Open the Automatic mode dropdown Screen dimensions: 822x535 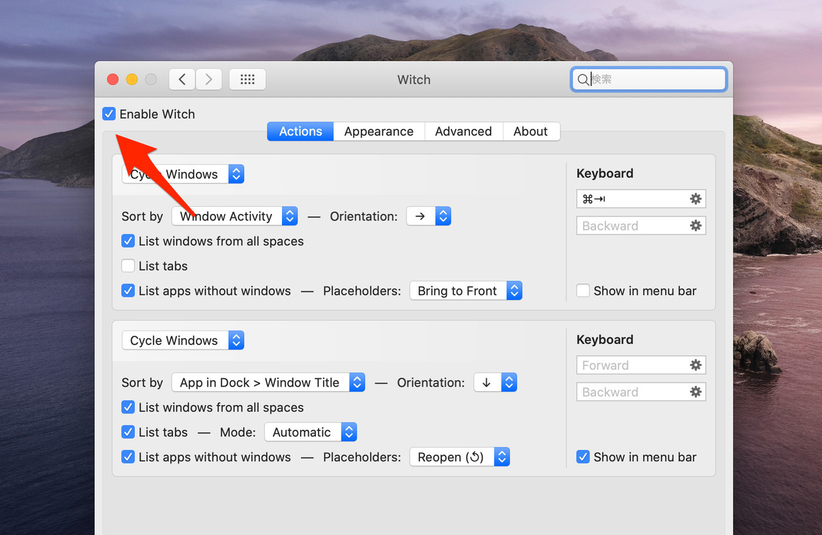[310, 432]
